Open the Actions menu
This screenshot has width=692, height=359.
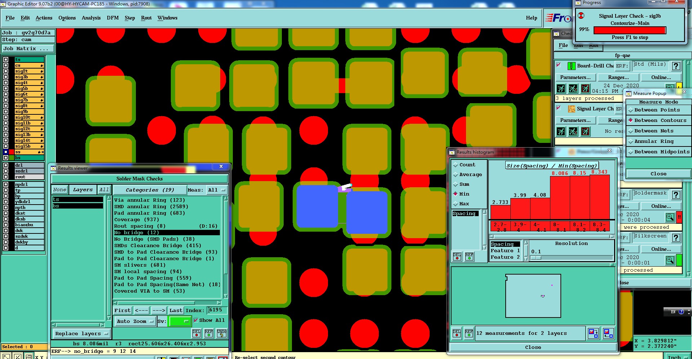coord(44,18)
